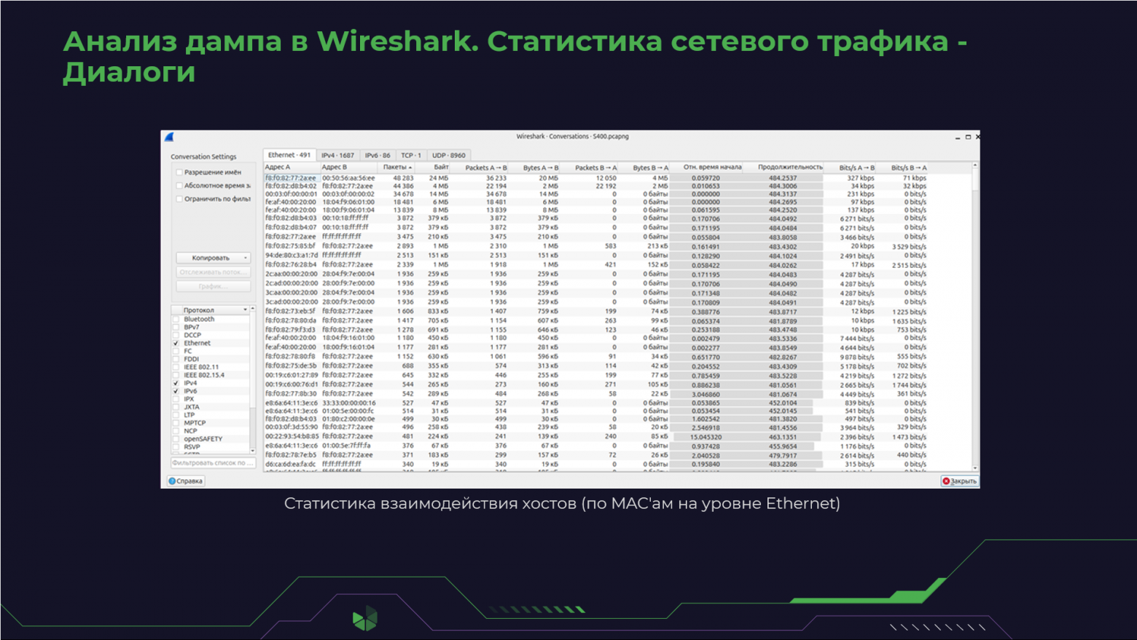The image size is (1137, 640).
Task: Click the Фильтровать список filter field
Action: 212,463
